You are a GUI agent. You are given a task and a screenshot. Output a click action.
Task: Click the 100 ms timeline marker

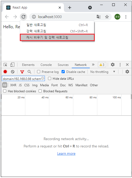point(117,97)
